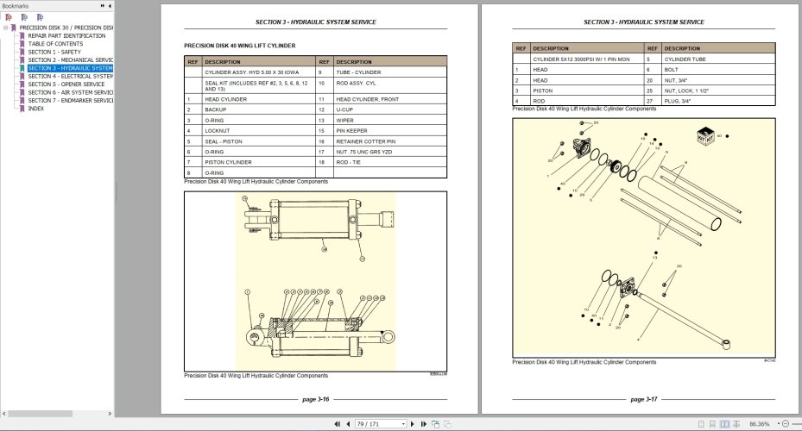Select SECTION 3 - HYDRAULIC SYSTEM bookmark
The image size is (802, 431).
click(x=70, y=68)
